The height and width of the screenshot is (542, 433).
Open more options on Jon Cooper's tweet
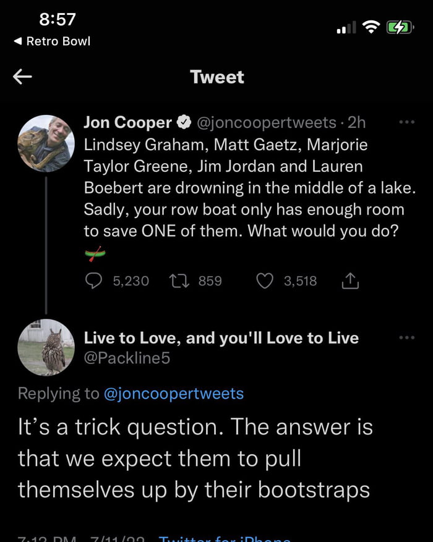[x=406, y=123]
